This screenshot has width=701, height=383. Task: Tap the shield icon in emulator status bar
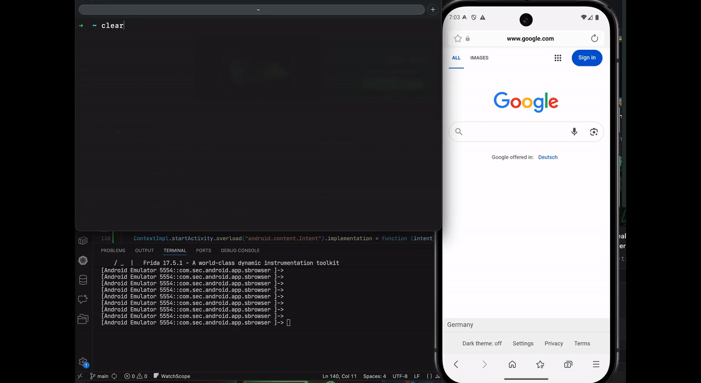(474, 18)
